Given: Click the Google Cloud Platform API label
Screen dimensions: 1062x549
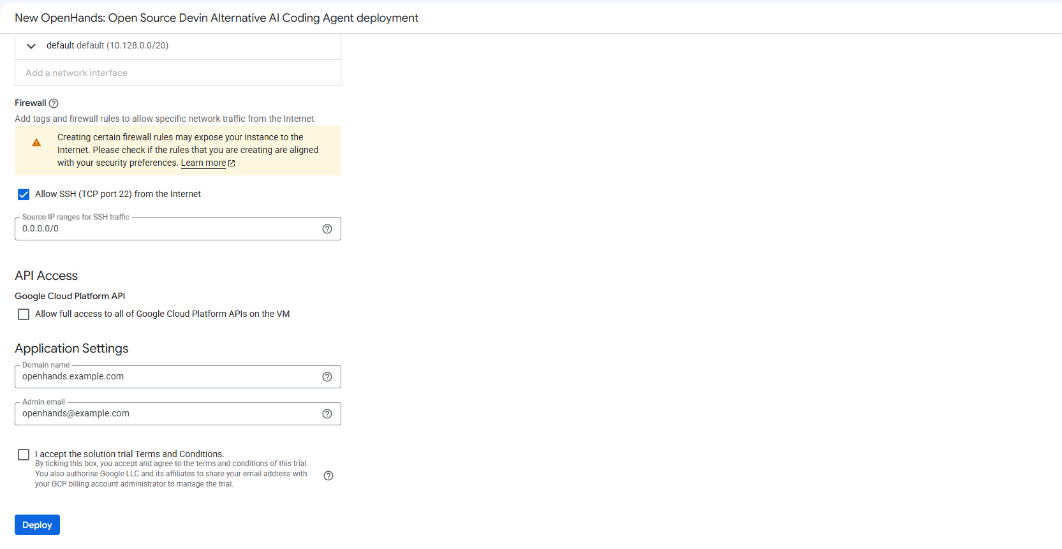Looking at the screenshot, I should [x=70, y=296].
